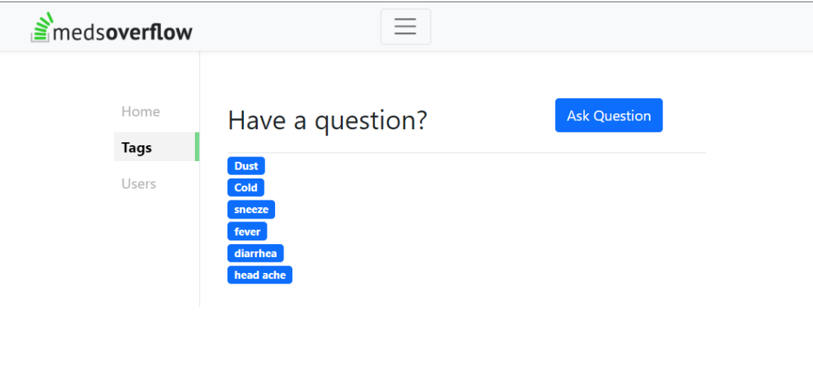Viewport: 813px width, 372px height.
Task: Click the green active indicator beside Tags
Action: 197,147
